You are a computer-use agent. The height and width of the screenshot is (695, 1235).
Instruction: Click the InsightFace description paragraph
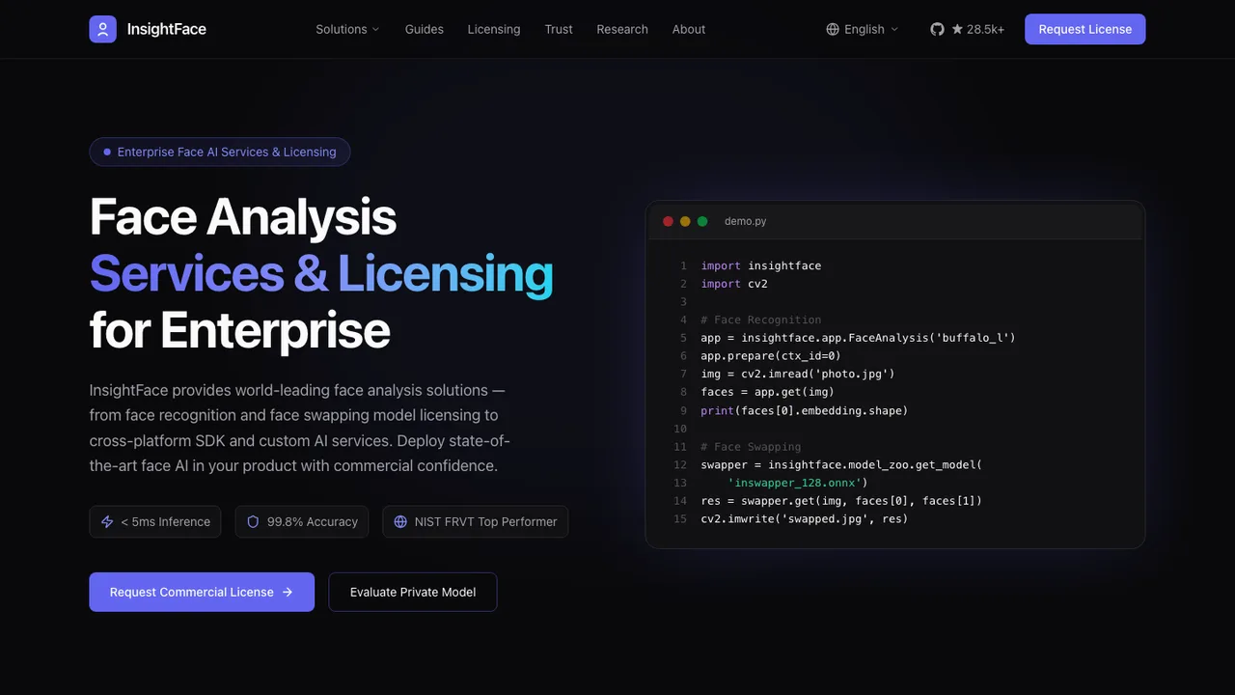[300, 428]
